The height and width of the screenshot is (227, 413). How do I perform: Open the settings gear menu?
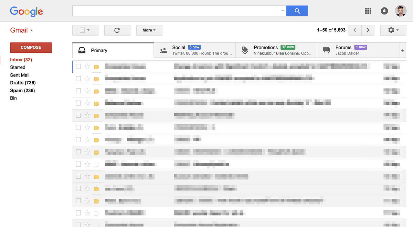coord(393,30)
